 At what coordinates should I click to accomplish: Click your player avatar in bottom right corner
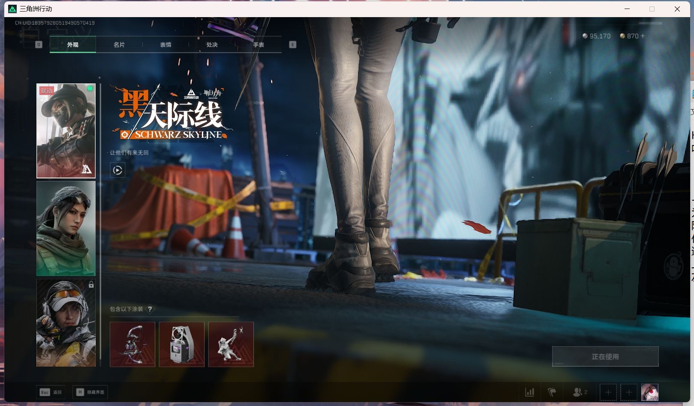point(650,392)
